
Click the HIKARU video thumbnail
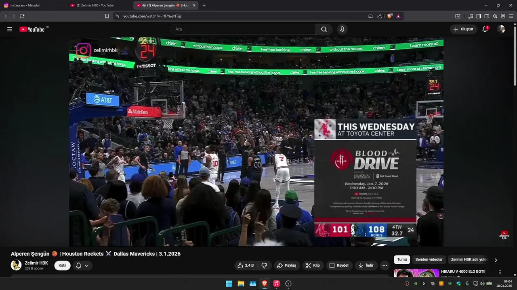416,273
